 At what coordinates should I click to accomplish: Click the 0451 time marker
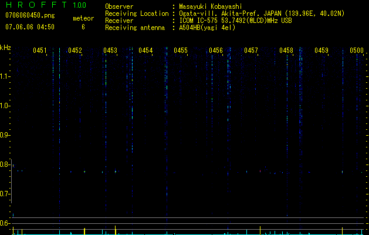(40, 50)
